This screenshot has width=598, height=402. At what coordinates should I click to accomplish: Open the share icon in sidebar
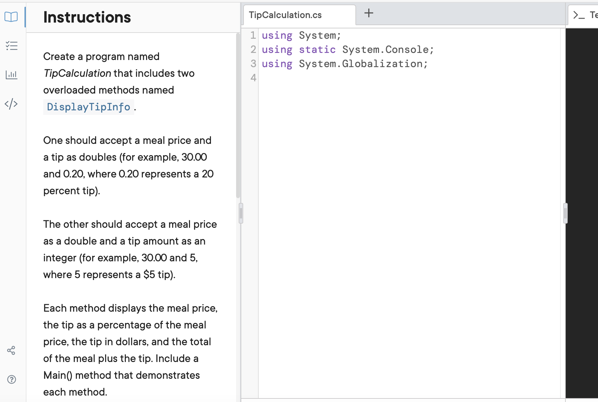coord(11,350)
